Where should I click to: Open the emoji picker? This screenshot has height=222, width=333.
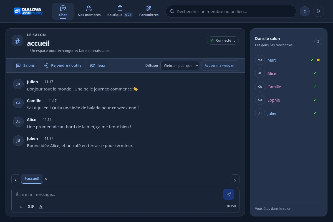[21, 207]
